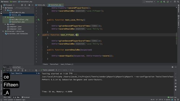Click stop button in top toolbar
Viewport: 180px width, 101px height.
[x=171, y=2]
